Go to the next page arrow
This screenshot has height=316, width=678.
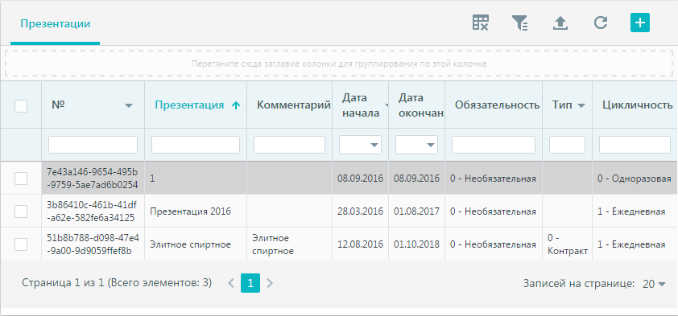pos(270,283)
